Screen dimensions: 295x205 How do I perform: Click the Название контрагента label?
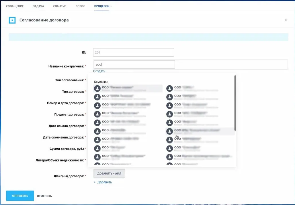coord(66,66)
